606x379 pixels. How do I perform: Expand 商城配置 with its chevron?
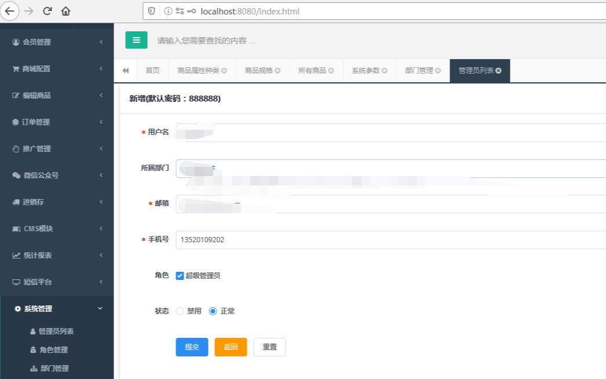[101, 68]
